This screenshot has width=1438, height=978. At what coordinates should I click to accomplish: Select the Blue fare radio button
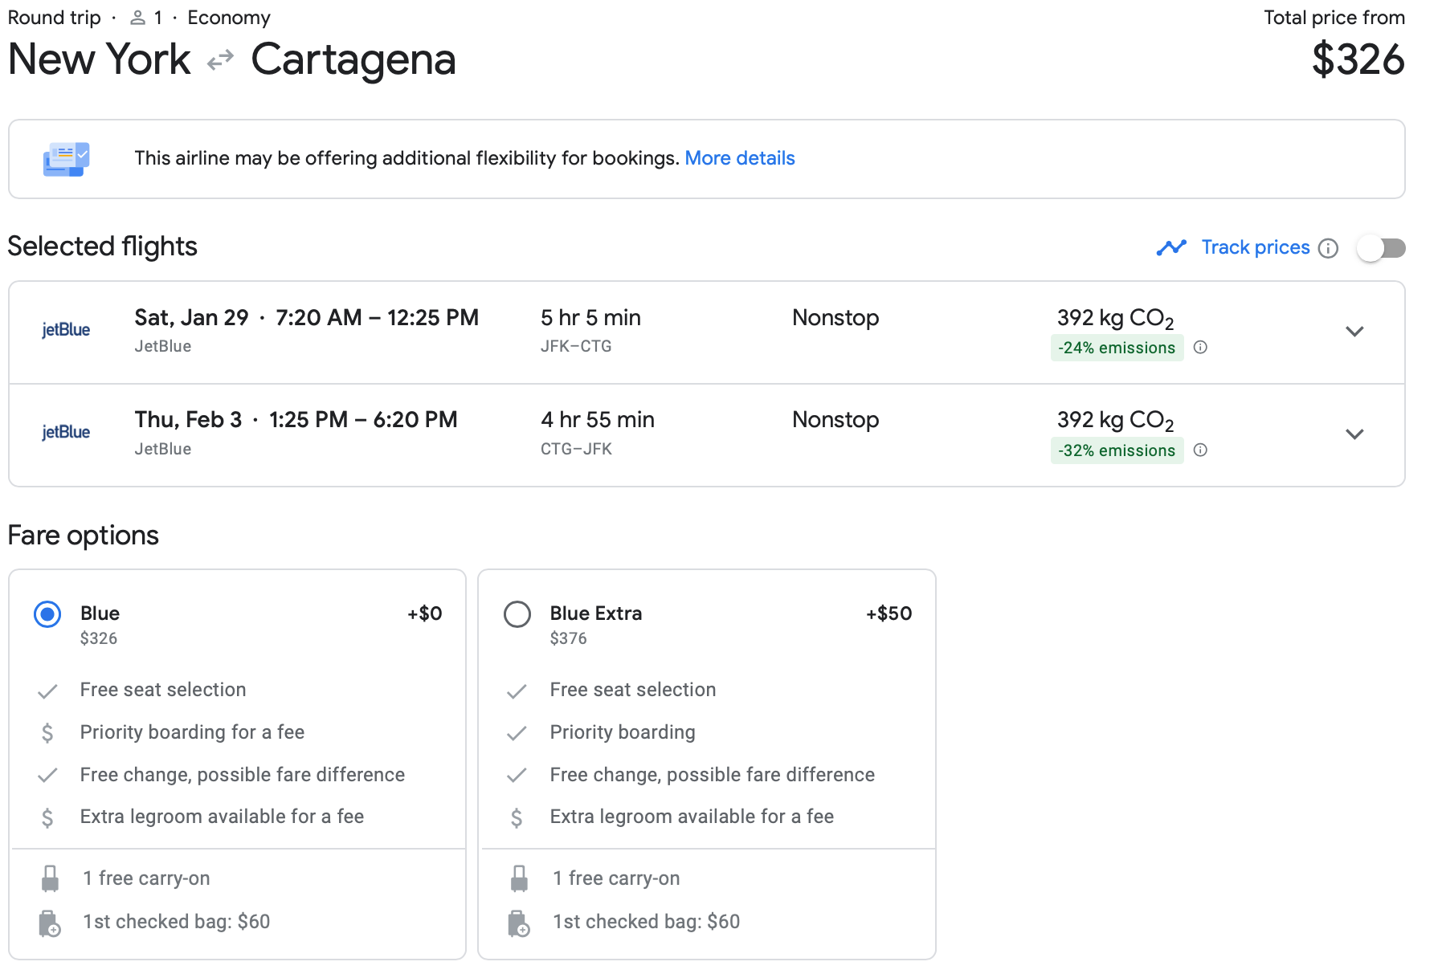pyautogui.click(x=47, y=614)
